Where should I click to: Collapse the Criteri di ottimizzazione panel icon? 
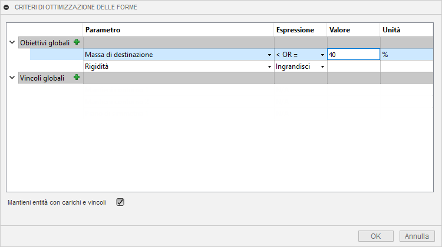pyautogui.click(x=6, y=7)
